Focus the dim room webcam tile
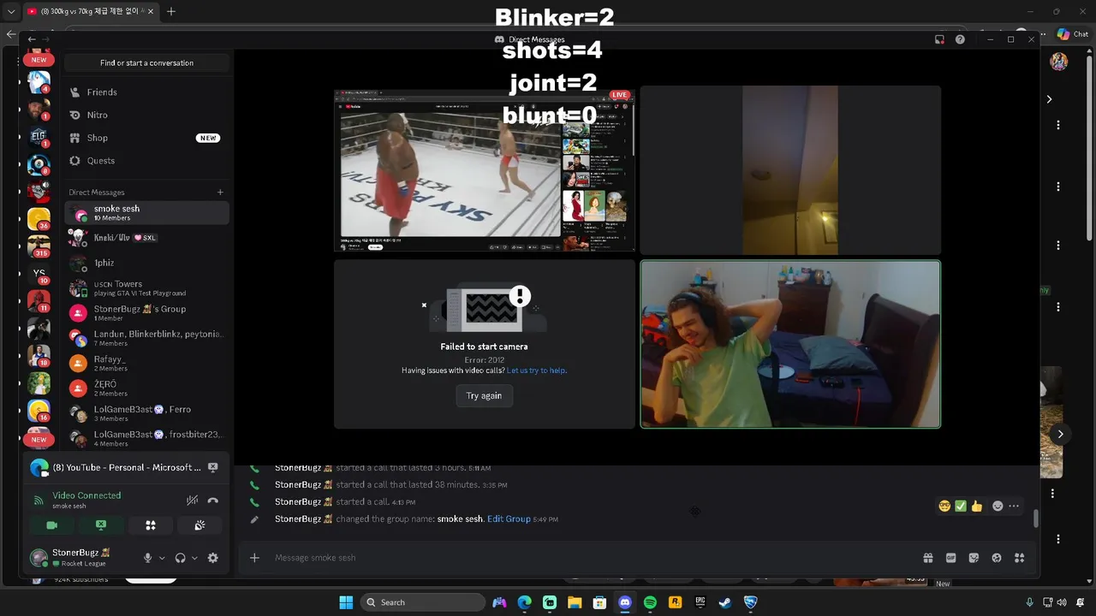Screen dimensions: 1096x616 click(790, 170)
